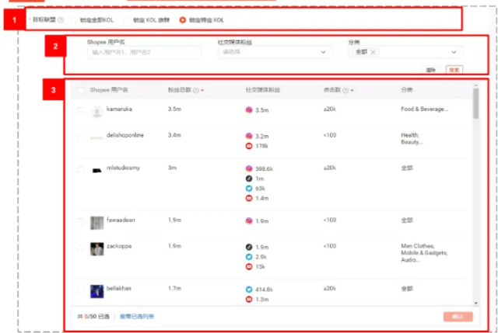Tick checkbox for kamaruka
Image resolution: width=498 pixels, height=333 pixels.
pos(81,111)
